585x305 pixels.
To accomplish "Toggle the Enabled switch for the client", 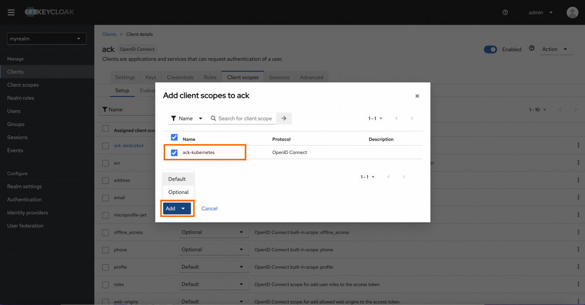I will 490,49.
